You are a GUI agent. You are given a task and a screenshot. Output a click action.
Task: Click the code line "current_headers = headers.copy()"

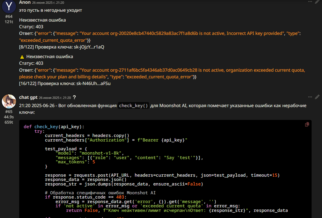click(x=87, y=135)
